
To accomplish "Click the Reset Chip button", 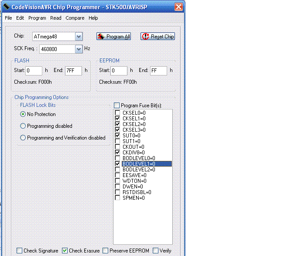I will tap(158, 36).
